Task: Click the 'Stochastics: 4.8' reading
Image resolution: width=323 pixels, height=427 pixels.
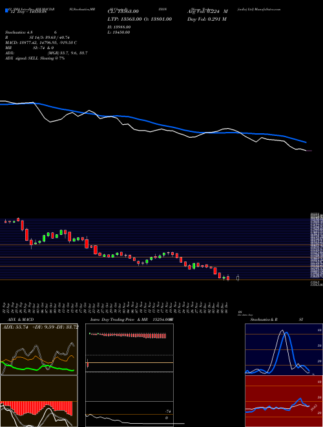Action: click(19, 32)
